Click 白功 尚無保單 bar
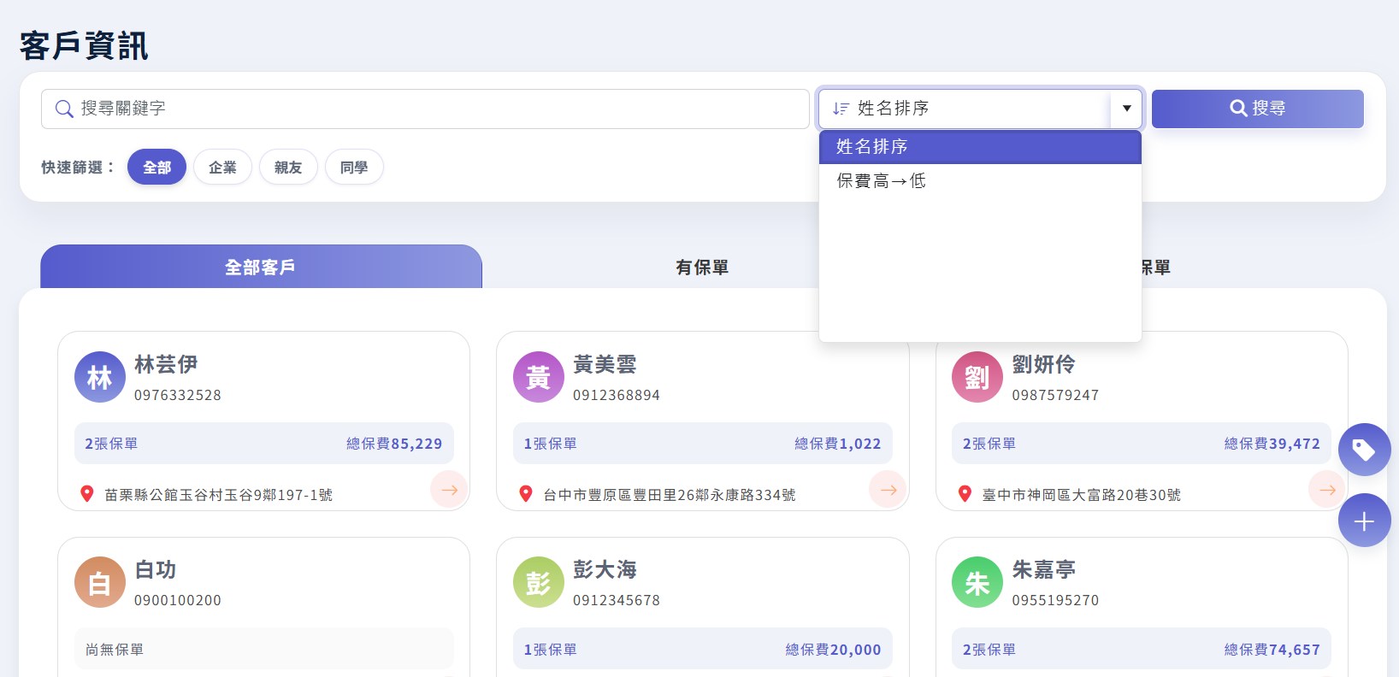This screenshot has height=677, width=1399. tap(263, 649)
